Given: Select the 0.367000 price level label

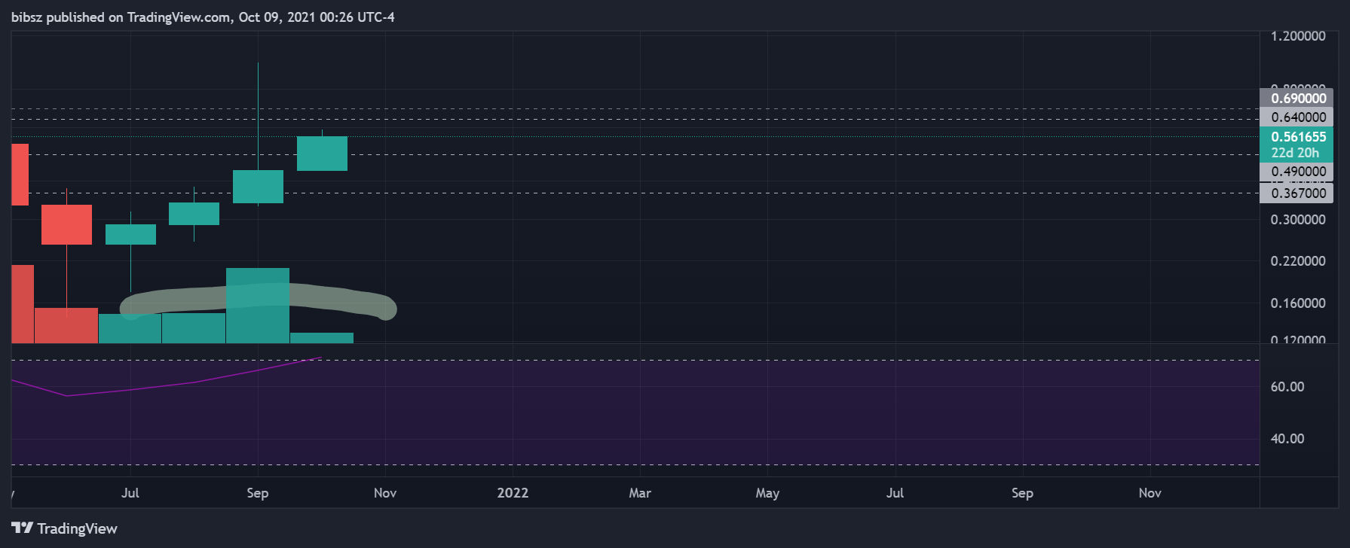Looking at the screenshot, I should pos(1296,193).
